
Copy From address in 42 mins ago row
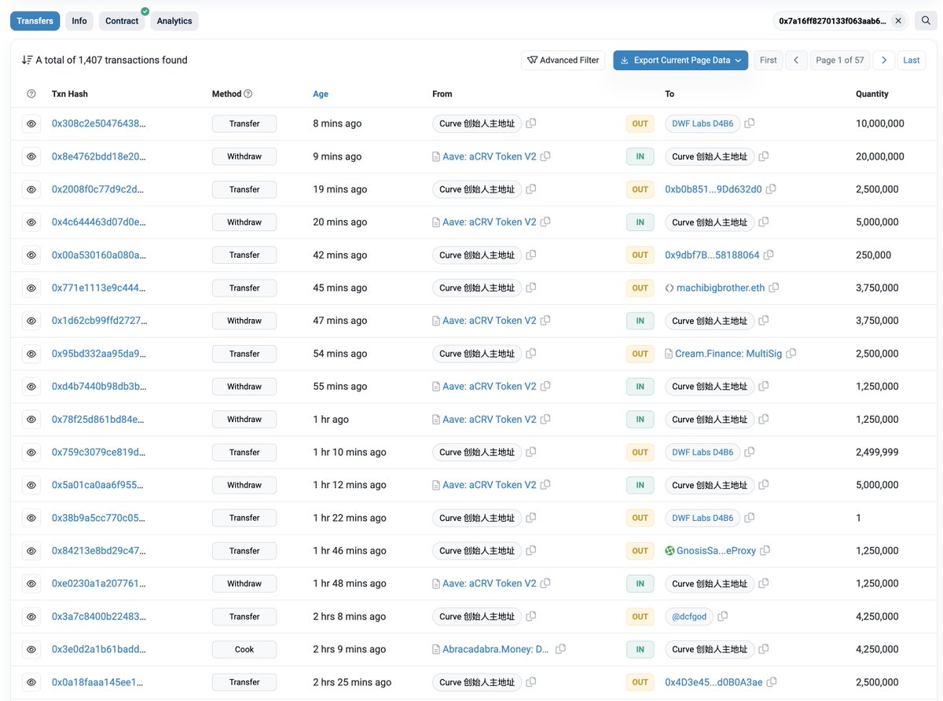pyautogui.click(x=531, y=255)
